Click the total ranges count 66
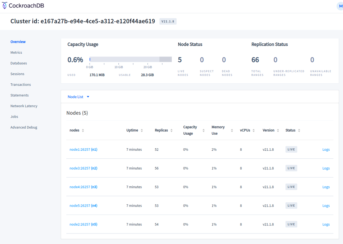 [x=255, y=60]
